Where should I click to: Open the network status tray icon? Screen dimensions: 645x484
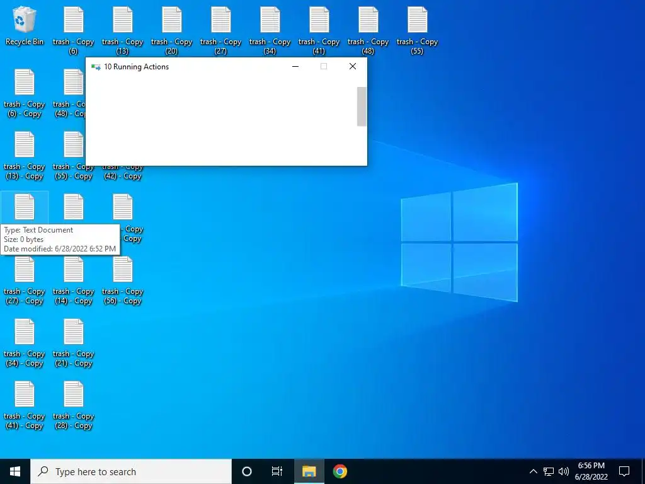pos(549,471)
